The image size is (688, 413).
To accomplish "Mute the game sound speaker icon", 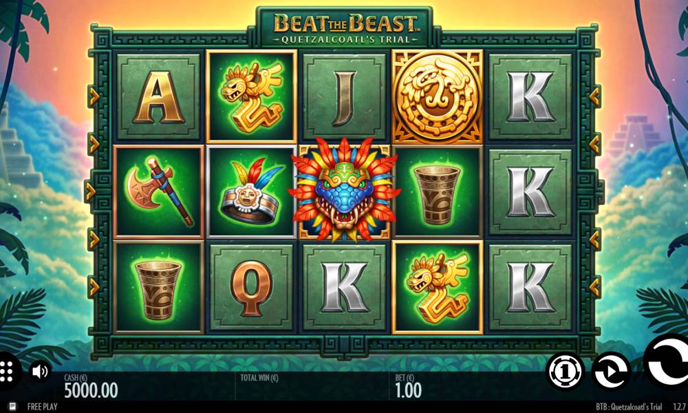I will [40, 372].
